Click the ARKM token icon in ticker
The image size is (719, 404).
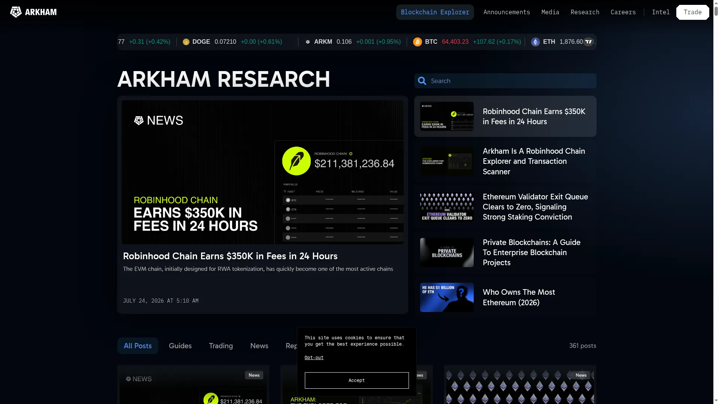point(308,42)
